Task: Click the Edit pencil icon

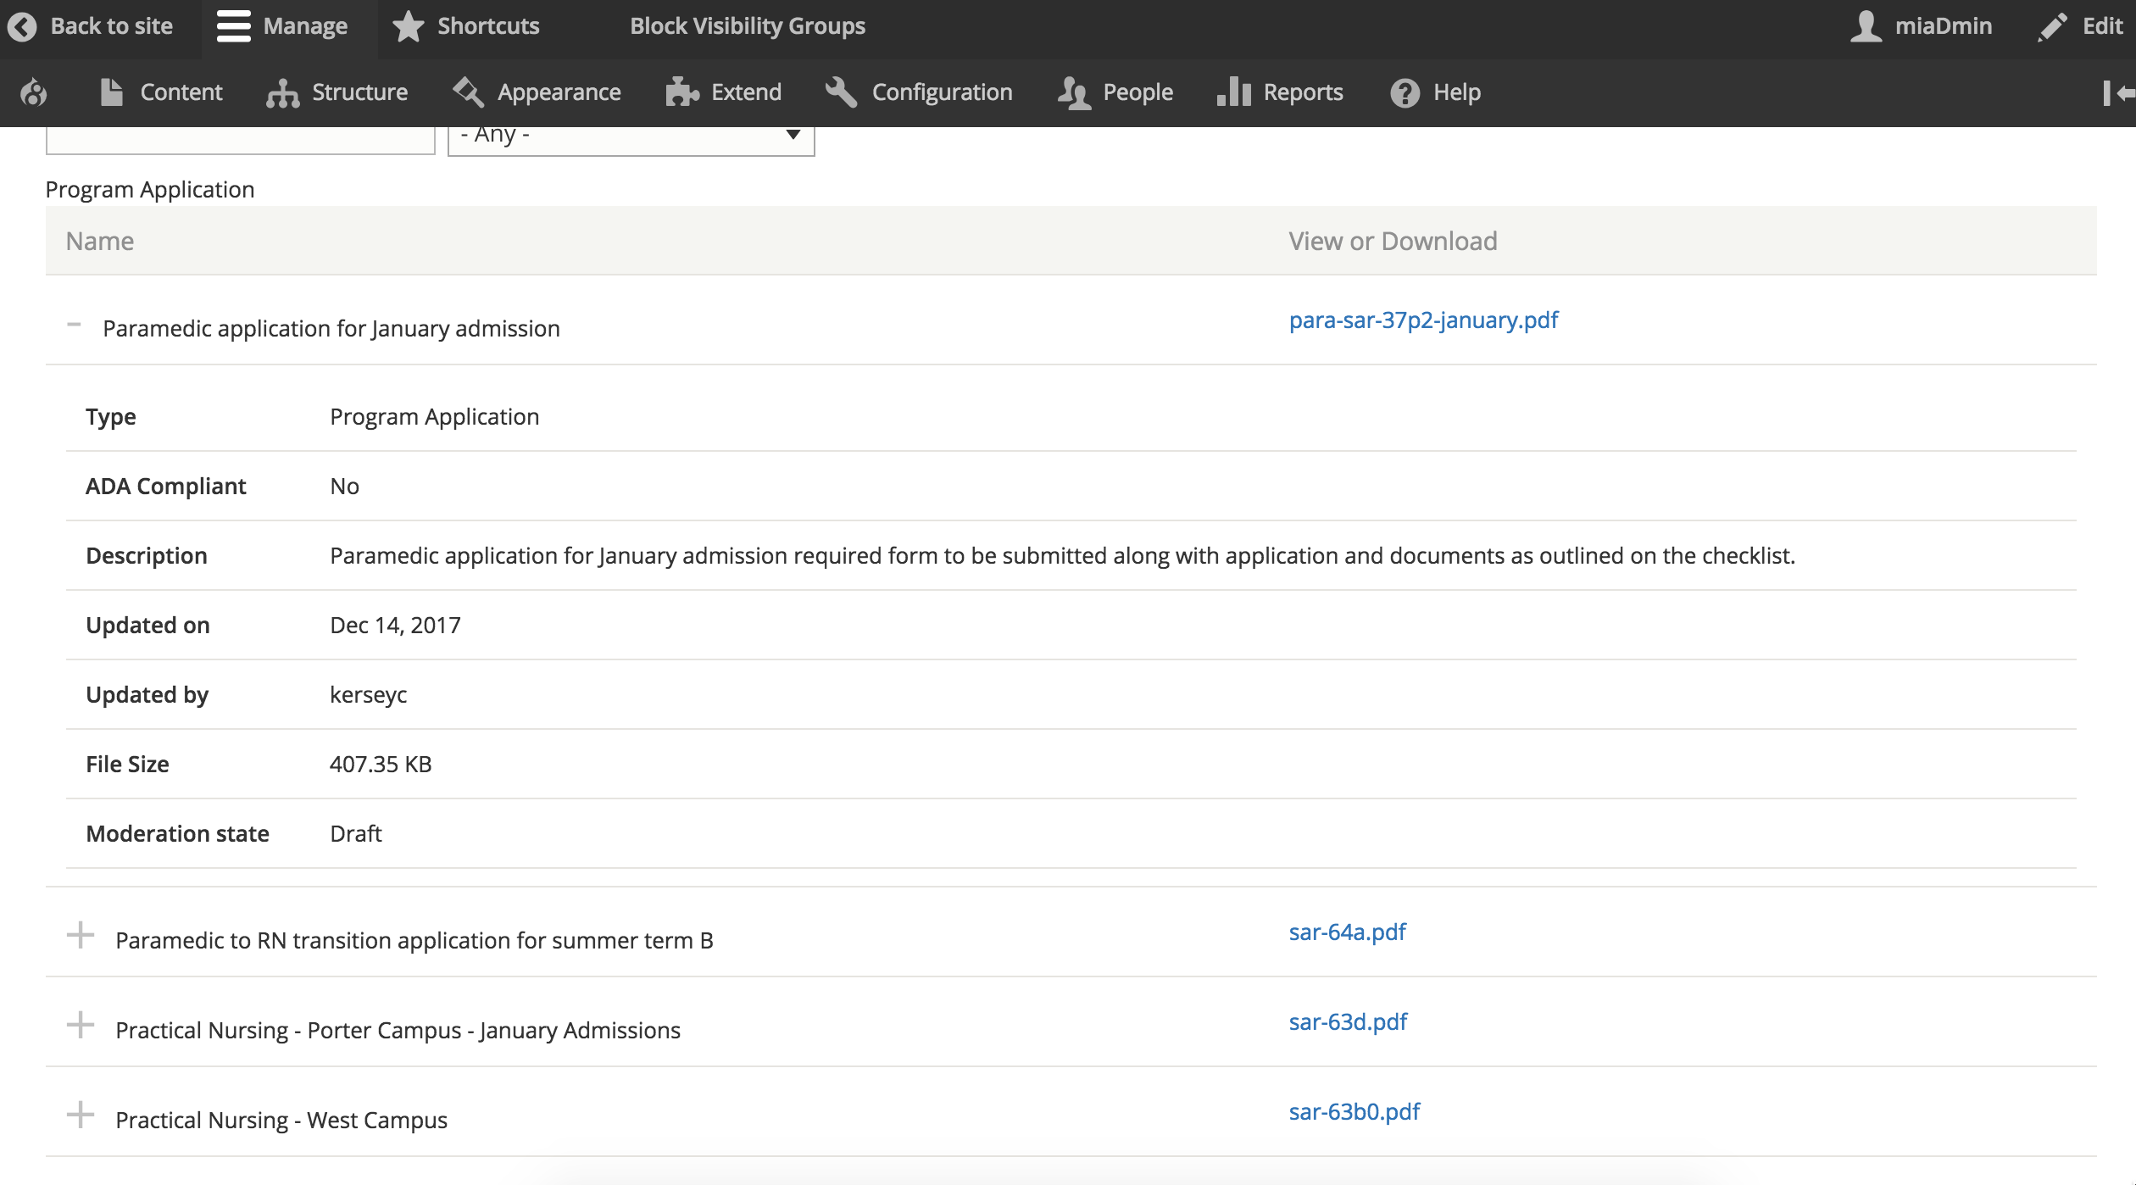Action: (2052, 26)
